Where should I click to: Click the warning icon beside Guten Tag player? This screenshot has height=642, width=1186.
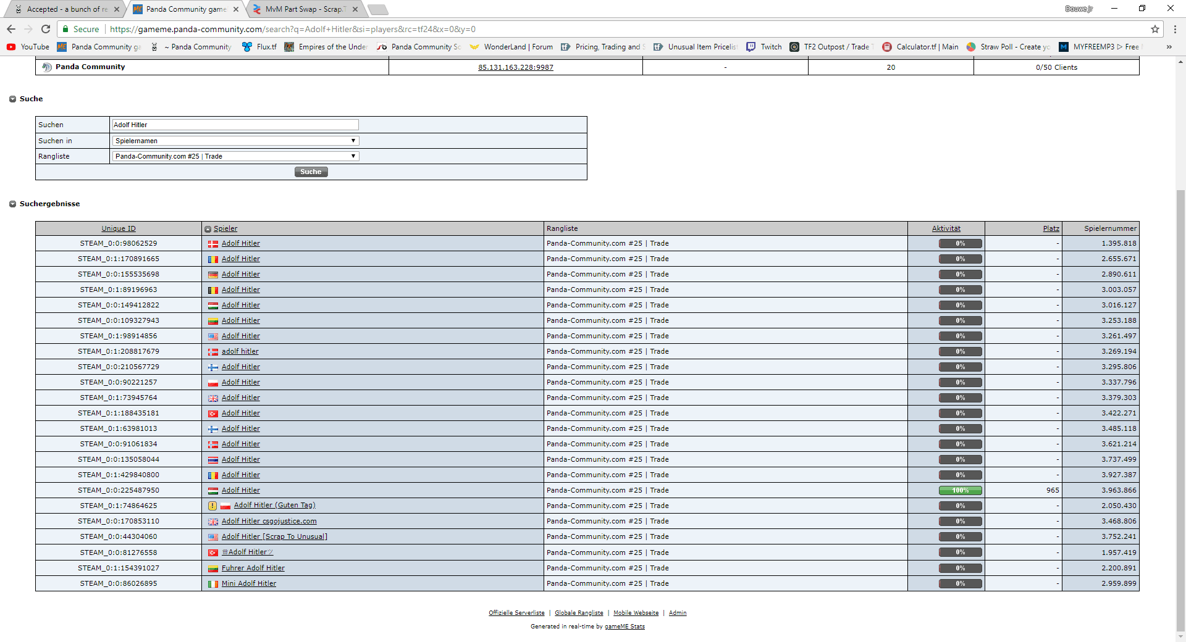click(212, 506)
